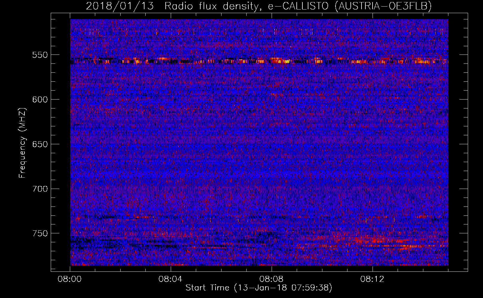
Task: Click the 550 frequency tick label
Action: pyautogui.click(x=40, y=55)
